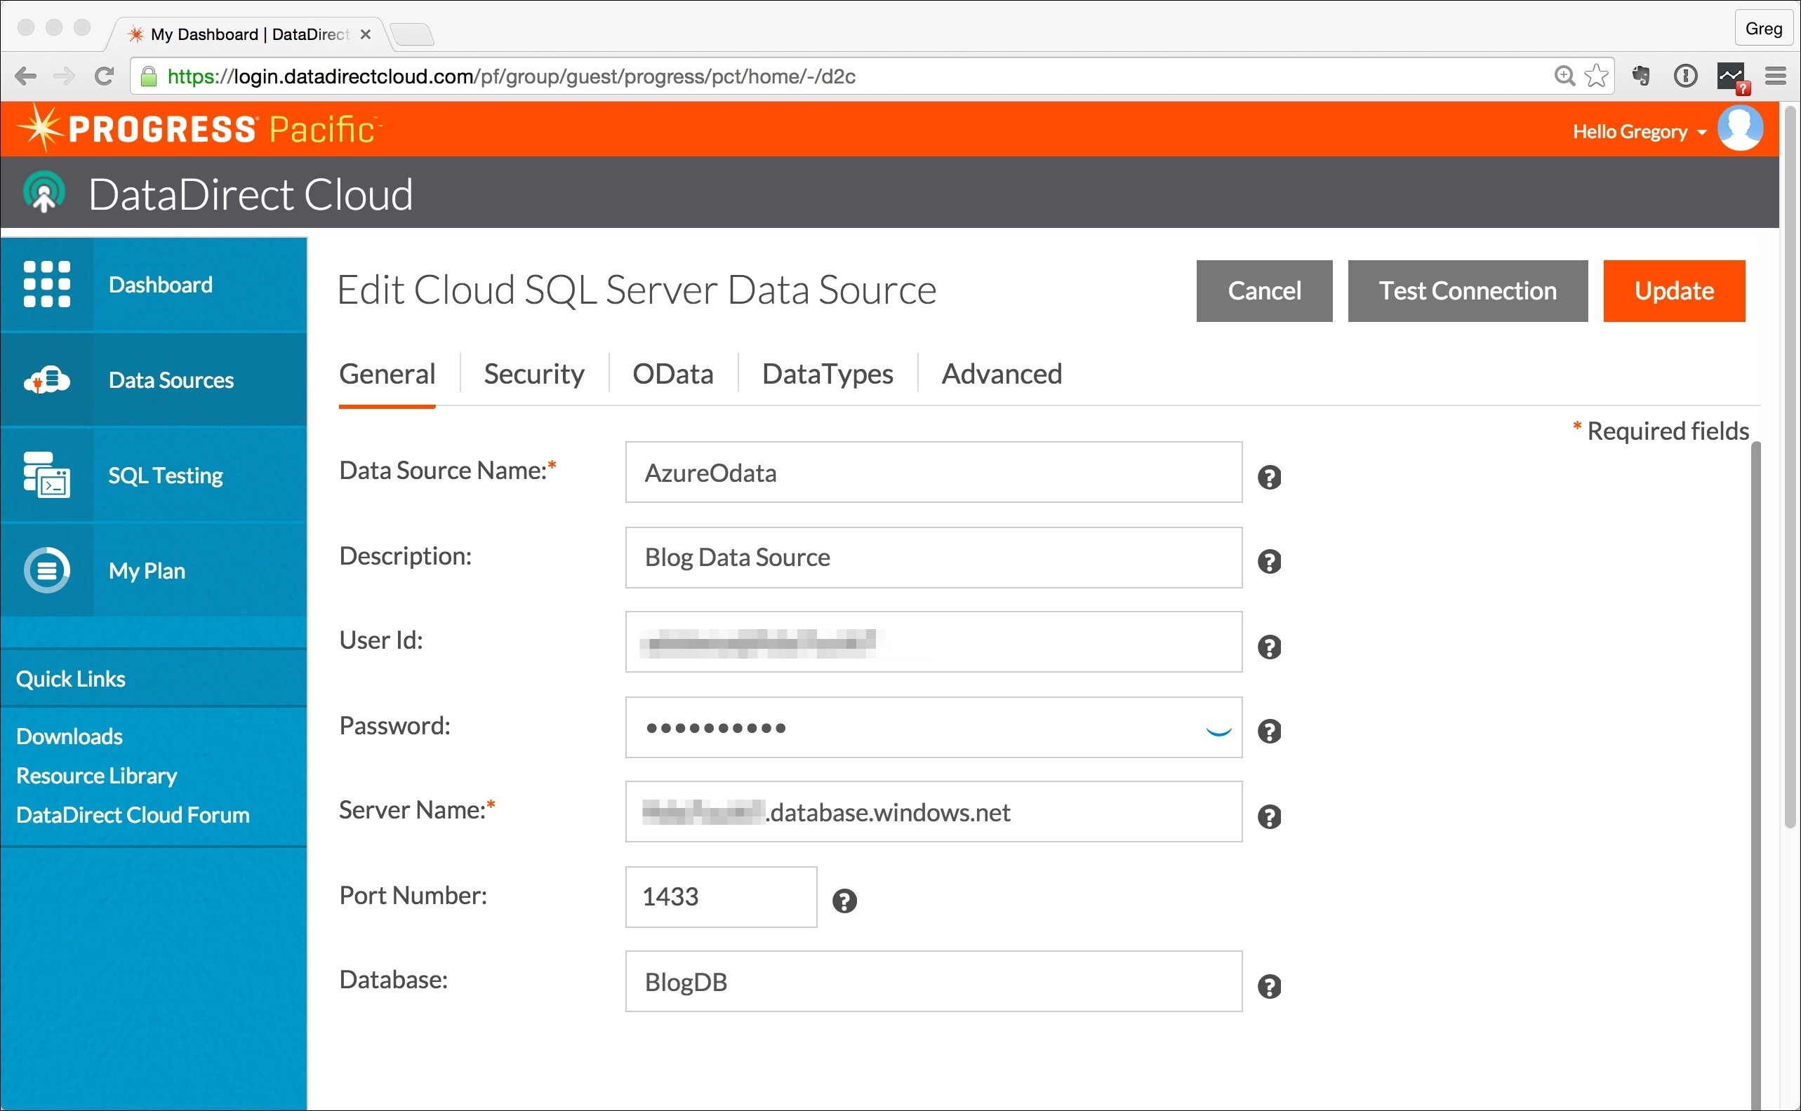Show help for Port Number field

844,901
